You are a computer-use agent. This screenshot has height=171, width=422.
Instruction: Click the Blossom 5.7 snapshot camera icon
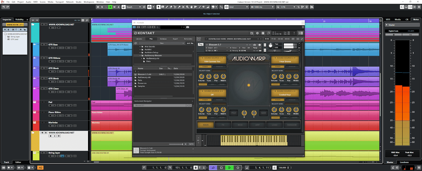[x=255, y=45]
